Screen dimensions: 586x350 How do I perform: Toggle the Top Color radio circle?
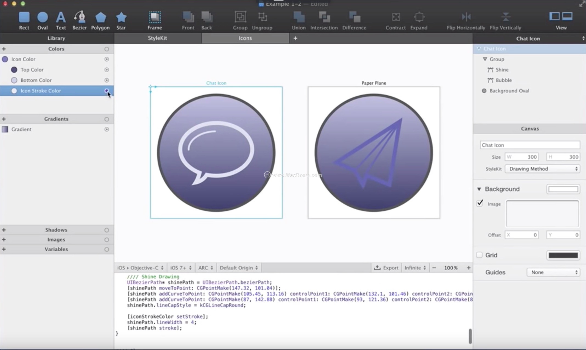point(107,70)
